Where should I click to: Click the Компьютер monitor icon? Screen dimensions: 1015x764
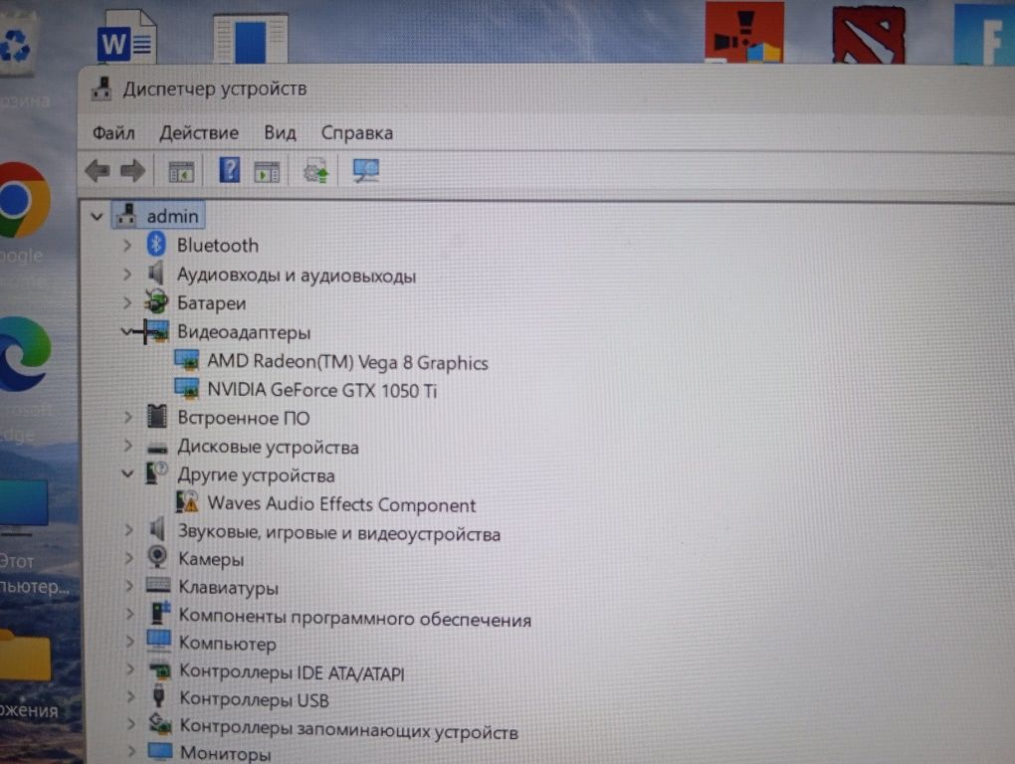[158, 641]
